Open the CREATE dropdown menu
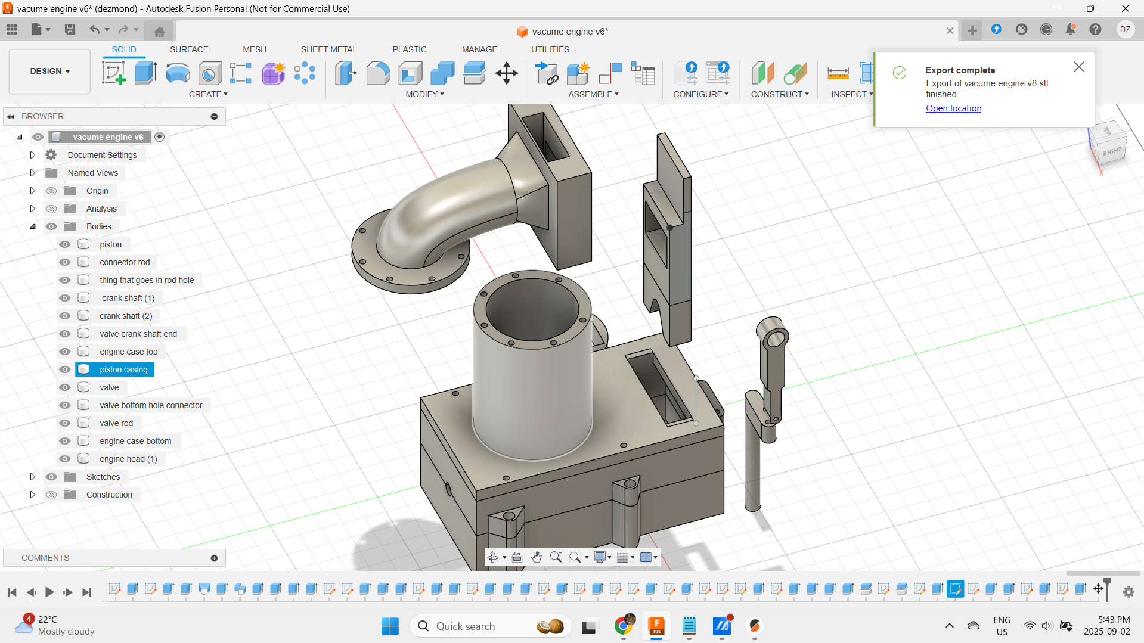Image resolution: width=1144 pixels, height=643 pixels. click(x=208, y=94)
